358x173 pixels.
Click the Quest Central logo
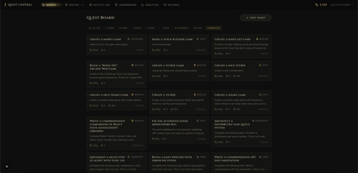click(x=18, y=5)
